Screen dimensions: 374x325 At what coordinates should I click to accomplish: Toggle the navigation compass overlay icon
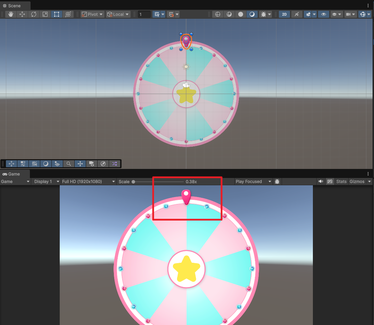pos(103,164)
